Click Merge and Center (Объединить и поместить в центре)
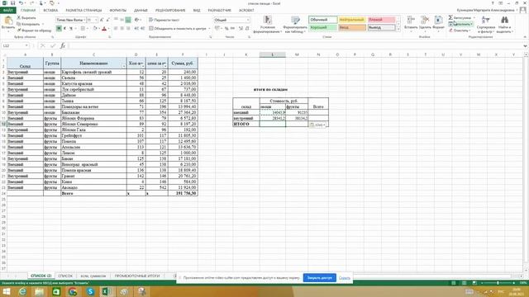The image size is (529, 297). click(178, 28)
